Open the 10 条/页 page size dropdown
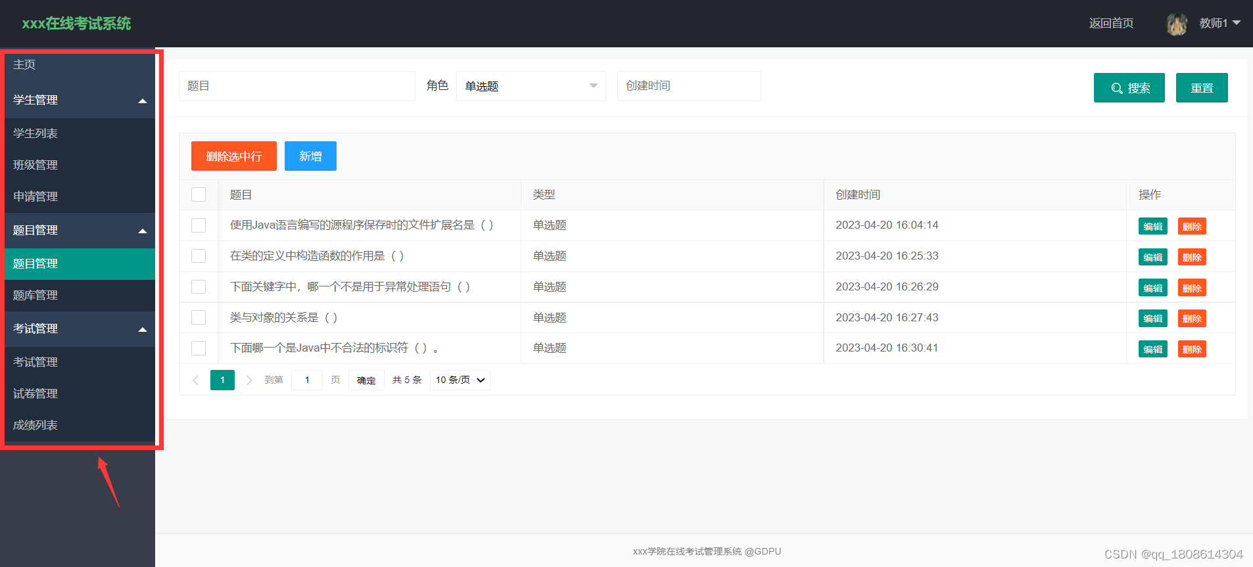The image size is (1253, 567). pyautogui.click(x=460, y=380)
